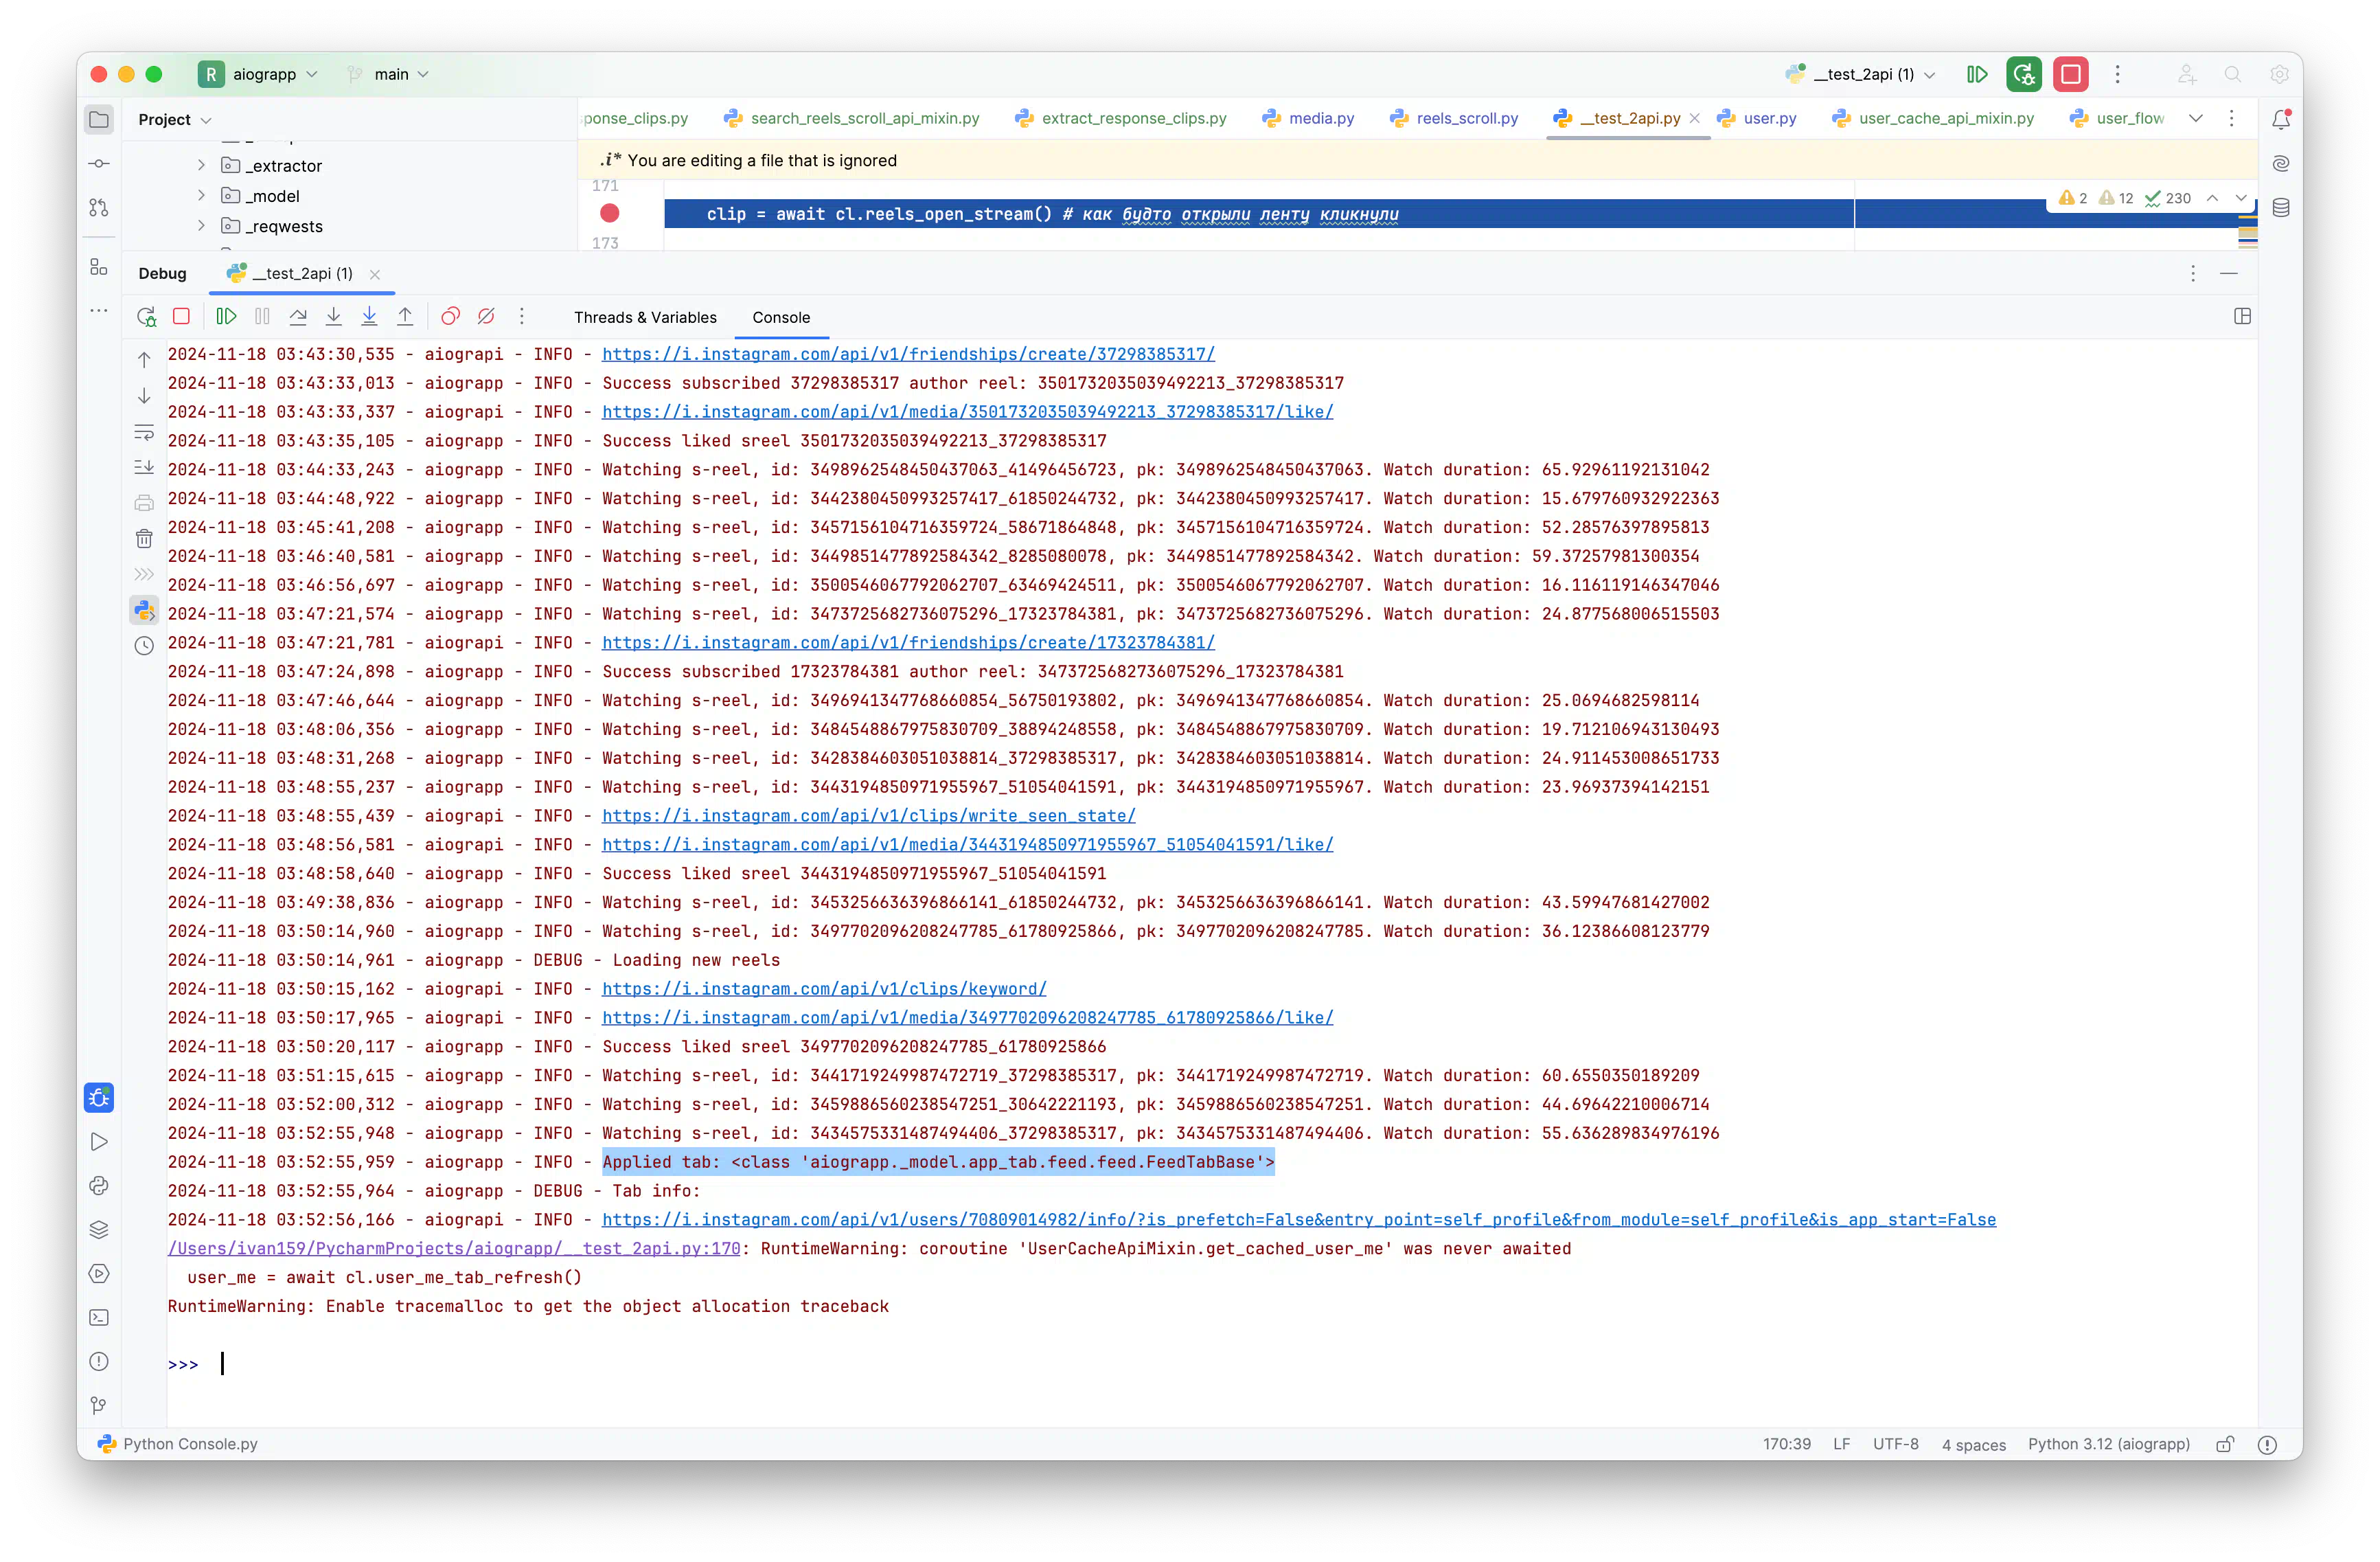Open the Commit tool window icon

coord(99,163)
